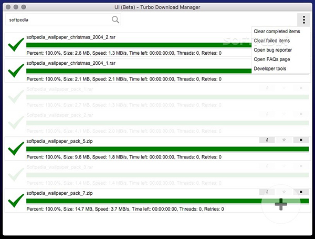This screenshot has width=315, height=239.
Task: Click progress bar of softpedia_wallpaper_pack_5.zip
Action: click(x=167, y=149)
